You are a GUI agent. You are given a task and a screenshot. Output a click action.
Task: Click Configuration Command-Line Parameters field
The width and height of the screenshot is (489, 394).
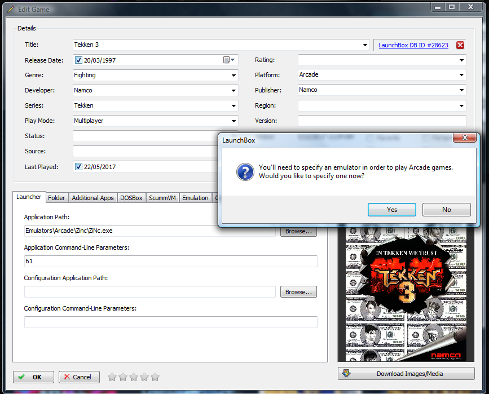tap(170, 322)
